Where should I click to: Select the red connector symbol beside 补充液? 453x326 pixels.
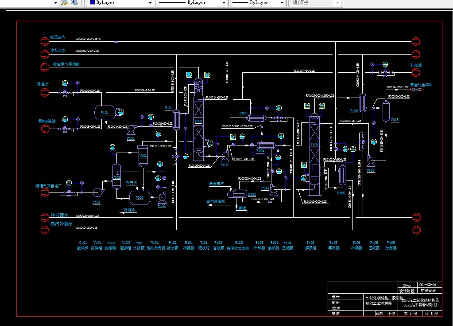[x=416, y=72]
